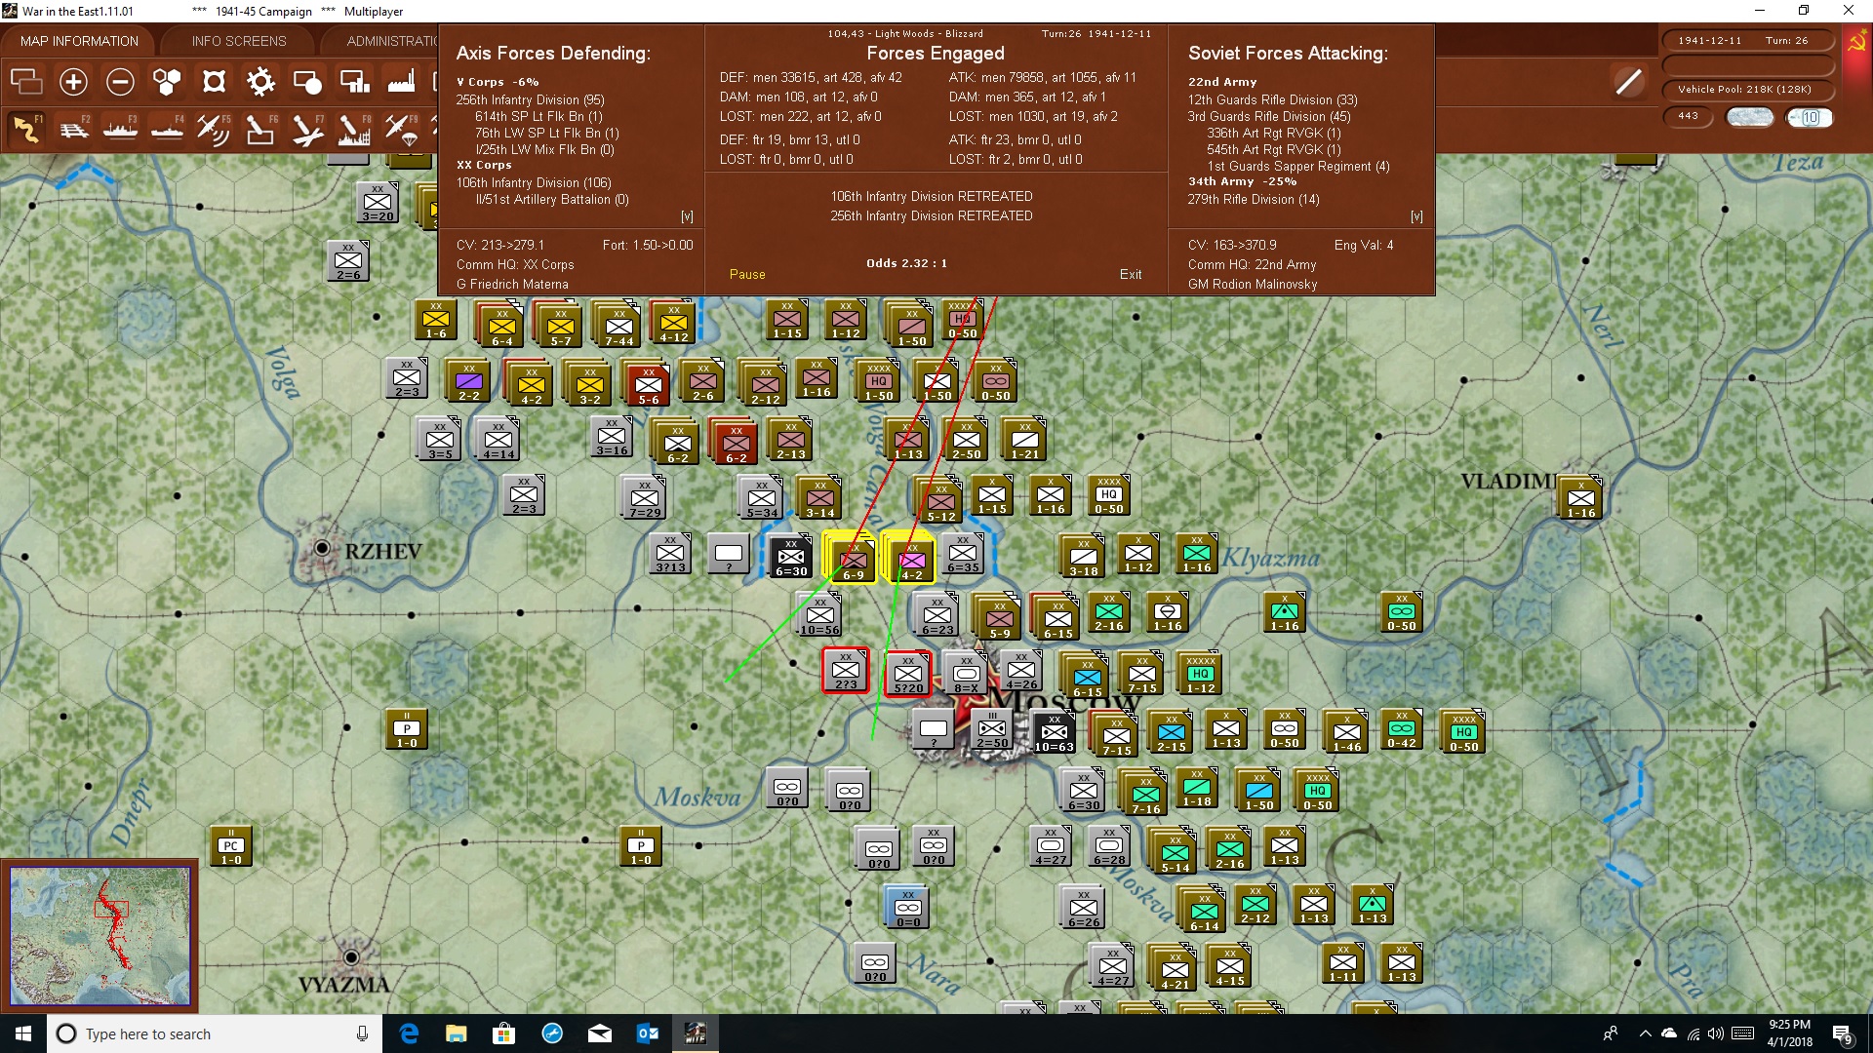Open Outlook from taskbar
This screenshot has height=1053, width=1873.
(647, 1033)
